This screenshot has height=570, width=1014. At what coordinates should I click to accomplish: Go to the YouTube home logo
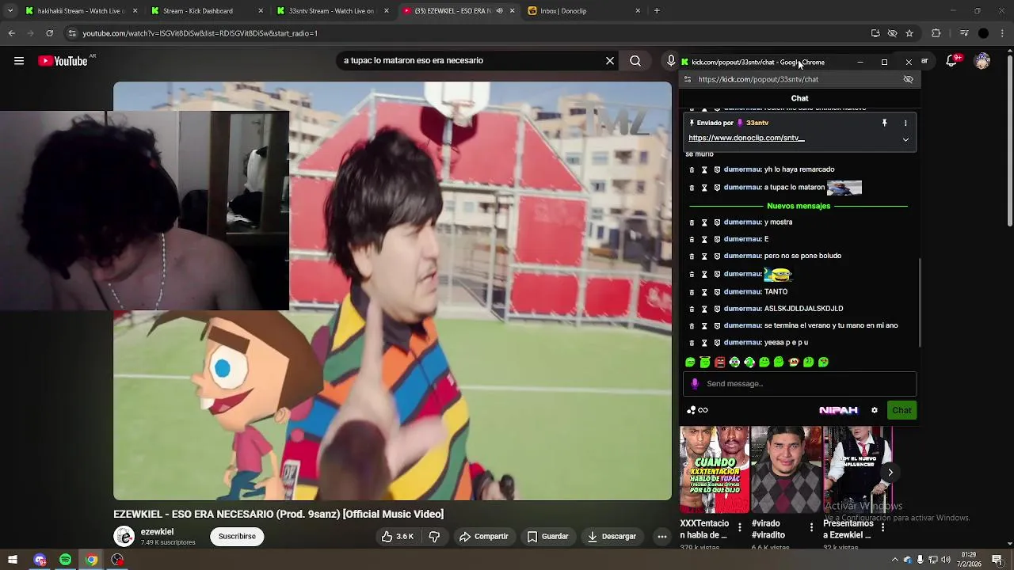click(x=63, y=61)
